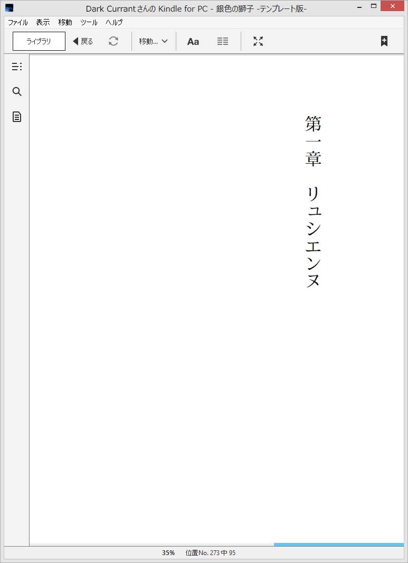Click the sync refresh arrows icon
This screenshot has width=408, height=563.
pyautogui.click(x=113, y=41)
